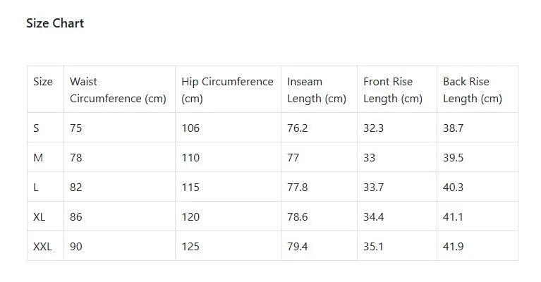Viewport: 541px width, 282px height.
Task: Select the Size column header
Action: [43, 82]
